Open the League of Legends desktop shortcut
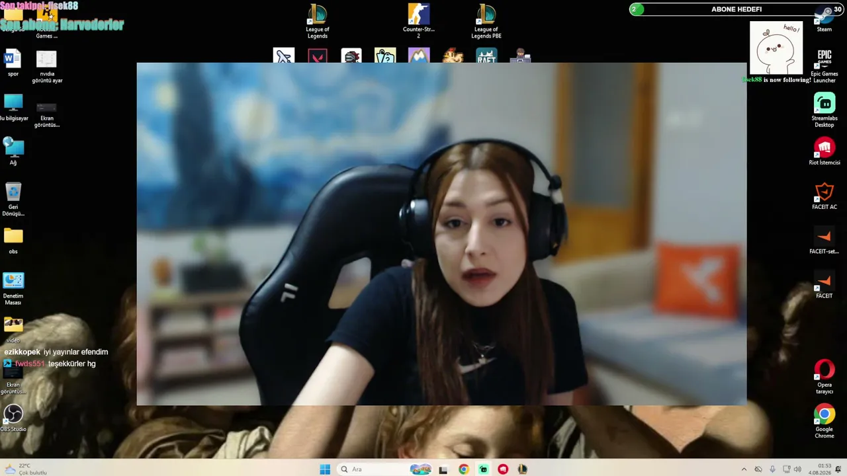 coord(318,21)
